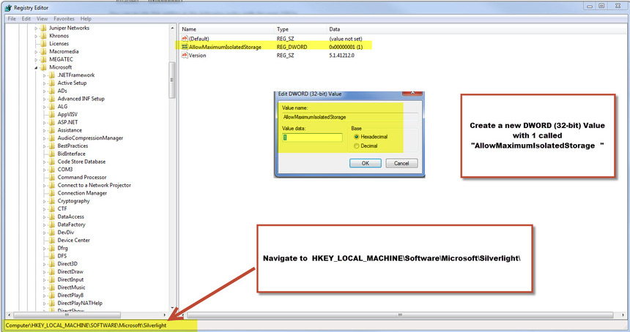This screenshot has width=630, height=332.
Task: Expand the Active Setup key
Action: point(45,83)
